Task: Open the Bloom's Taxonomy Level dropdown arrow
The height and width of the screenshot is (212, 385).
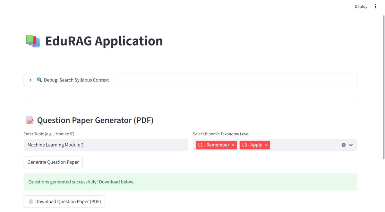Action: 351,145
